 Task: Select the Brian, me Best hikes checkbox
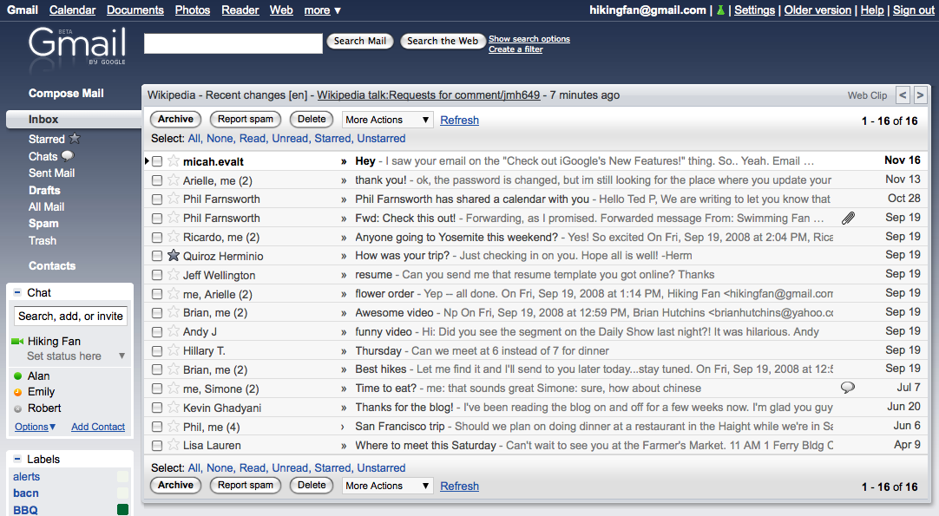click(157, 369)
